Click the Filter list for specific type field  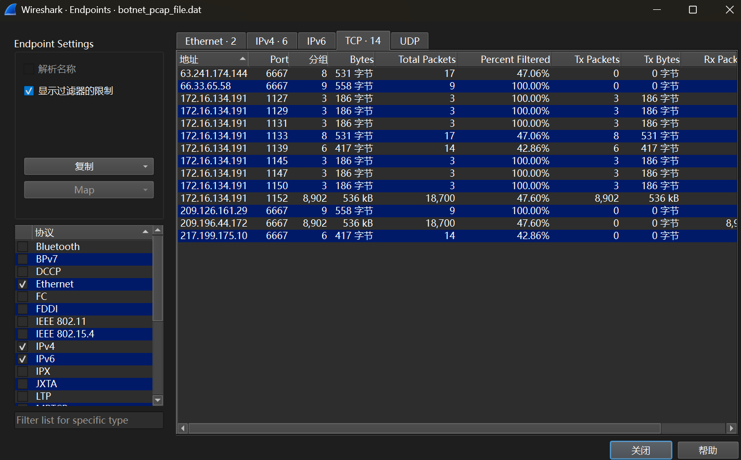(89, 420)
